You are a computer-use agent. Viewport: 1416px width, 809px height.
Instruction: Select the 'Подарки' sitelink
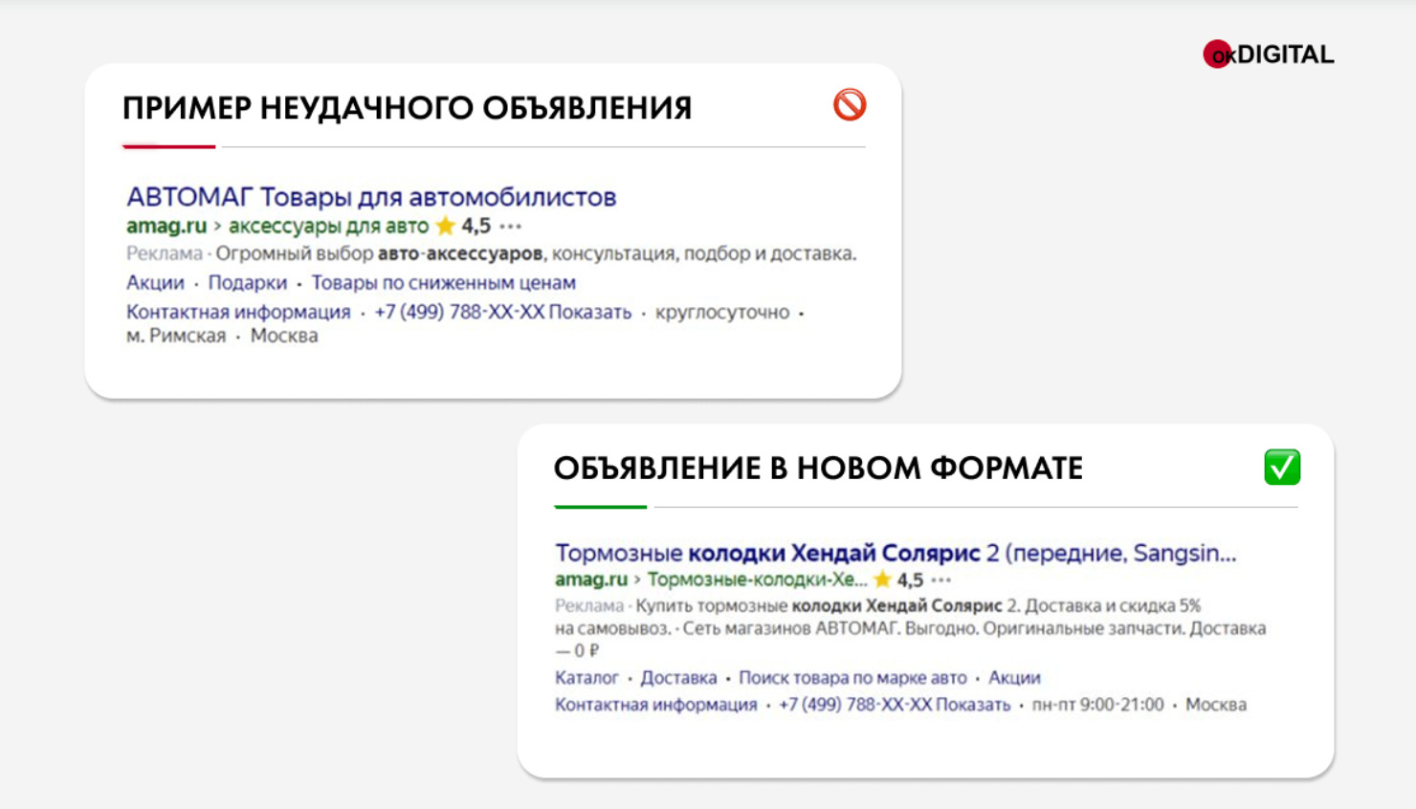248,283
